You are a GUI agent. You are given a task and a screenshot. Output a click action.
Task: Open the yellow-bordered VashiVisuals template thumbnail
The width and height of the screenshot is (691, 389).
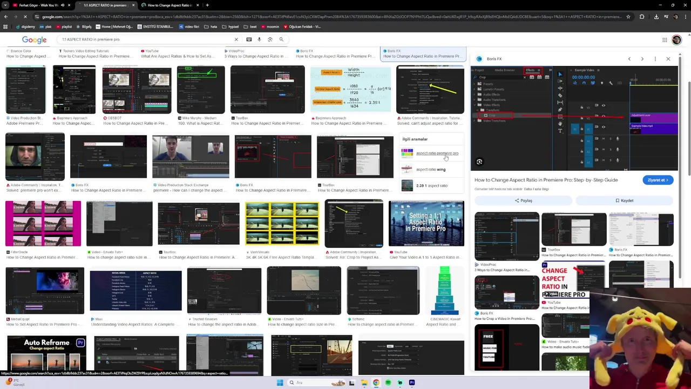pos(282,224)
